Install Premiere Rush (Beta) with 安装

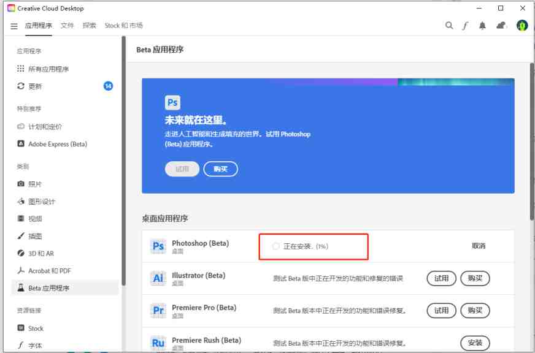tap(475, 343)
